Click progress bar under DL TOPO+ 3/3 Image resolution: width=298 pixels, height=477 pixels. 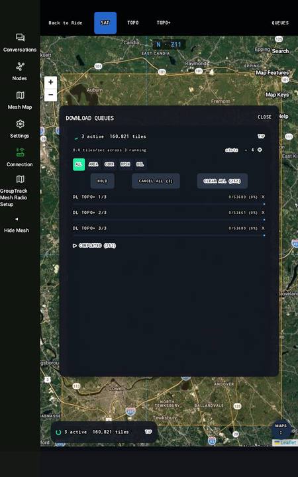point(169,235)
